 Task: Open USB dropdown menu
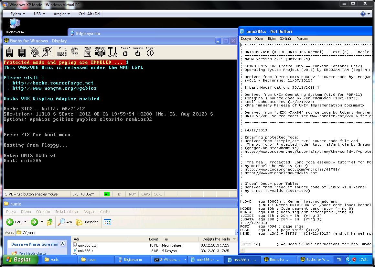point(39,14)
